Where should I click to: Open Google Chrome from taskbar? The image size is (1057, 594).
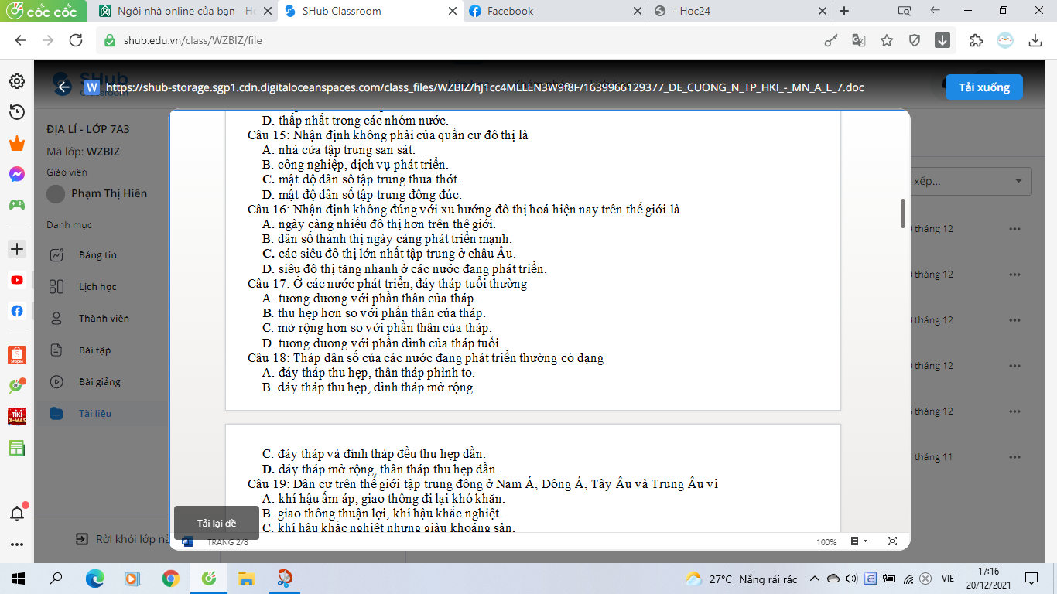pos(170,578)
